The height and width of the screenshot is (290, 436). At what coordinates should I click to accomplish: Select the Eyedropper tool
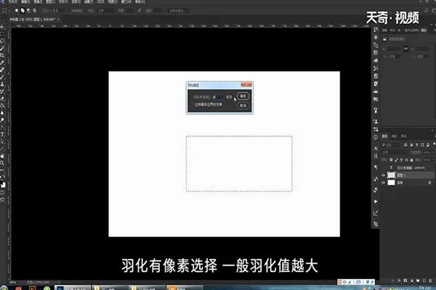tap(2, 62)
